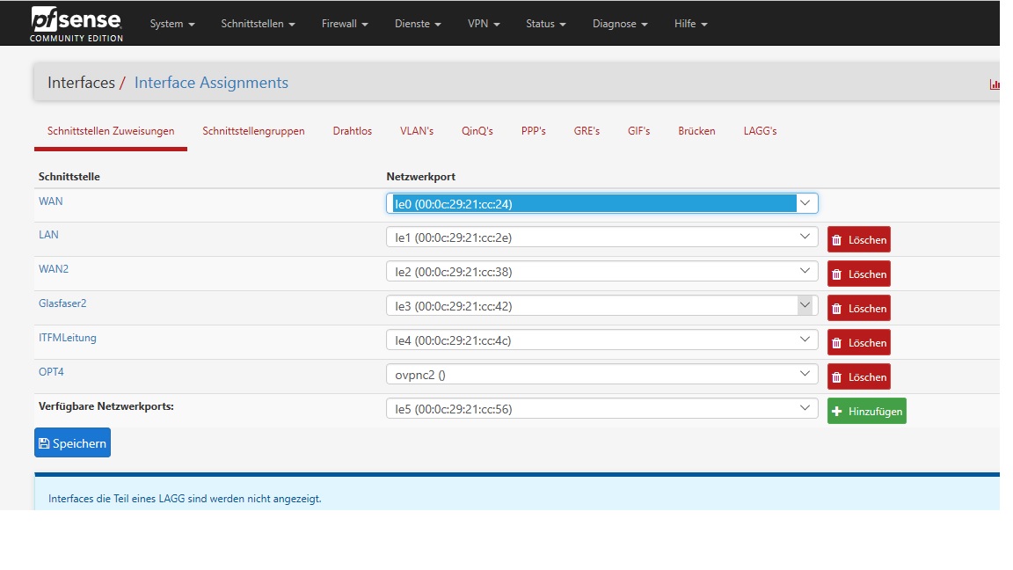Switch to the Schnittstellengruppen tab
1013x570 pixels.
[x=253, y=131]
